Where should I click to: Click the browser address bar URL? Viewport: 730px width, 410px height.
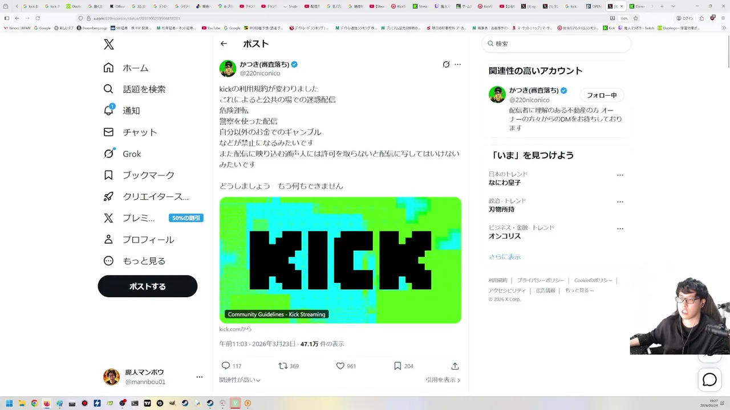[137, 18]
